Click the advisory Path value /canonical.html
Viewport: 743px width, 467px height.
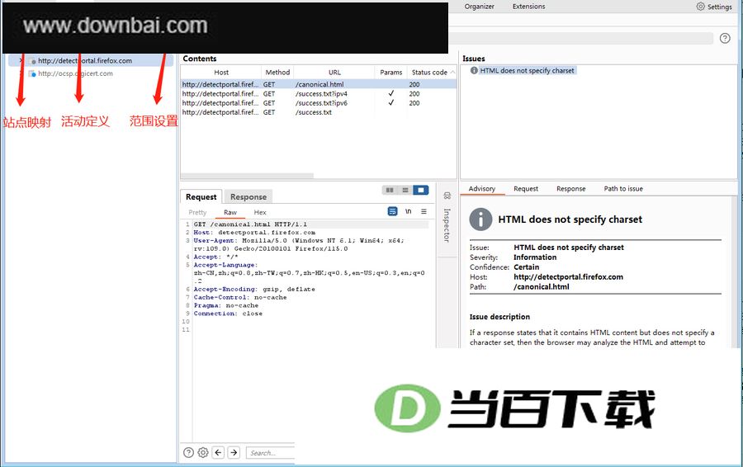(x=541, y=286)
